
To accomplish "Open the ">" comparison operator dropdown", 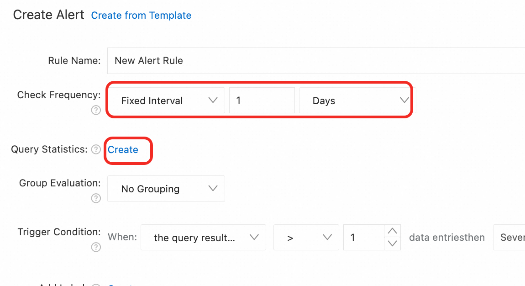I will coord(306,238).
